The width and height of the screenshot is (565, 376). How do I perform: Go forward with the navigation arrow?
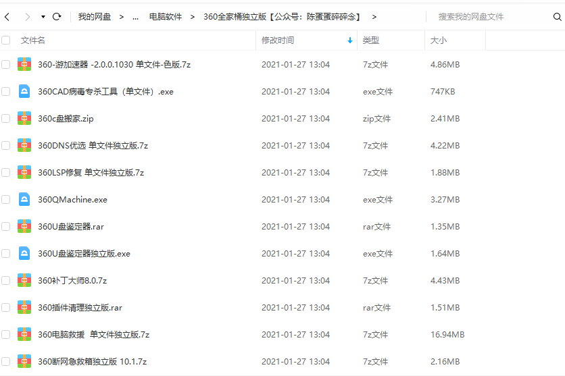pos(28,17)
